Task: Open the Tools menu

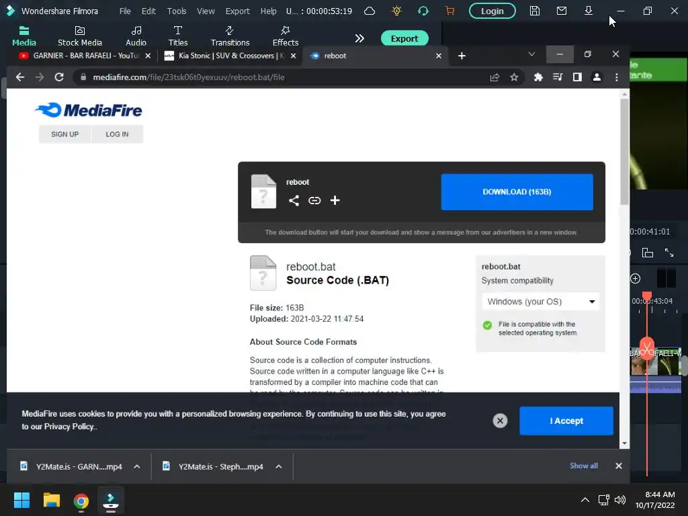Action: (x=177, y=11)
